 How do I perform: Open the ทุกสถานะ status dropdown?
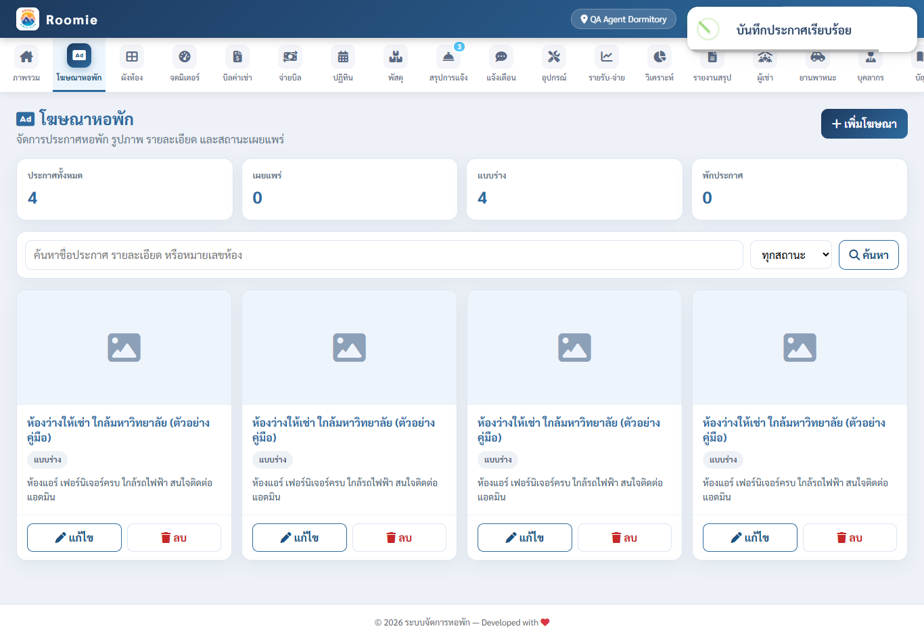click(791, 255)
